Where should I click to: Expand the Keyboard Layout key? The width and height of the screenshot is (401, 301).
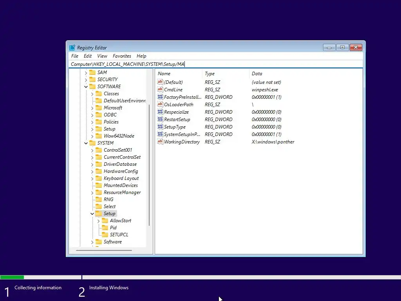click(92, 179)
